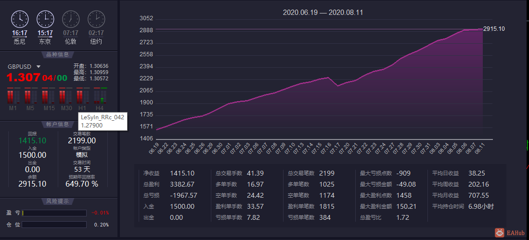Click the 平均日收益 value 38.25
Image resolution: width=529 pixels, height=240 pixels.
477,173
